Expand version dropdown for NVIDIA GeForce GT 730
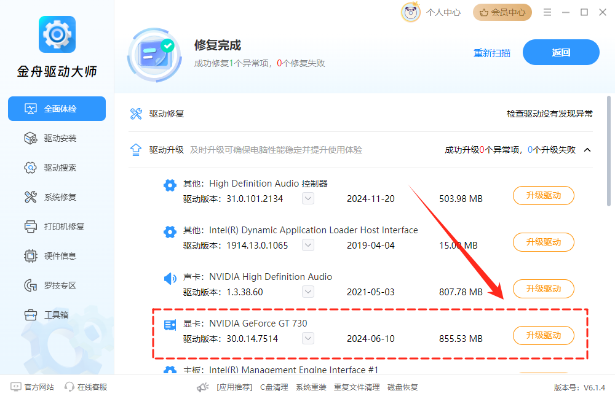 coord(307,338)
